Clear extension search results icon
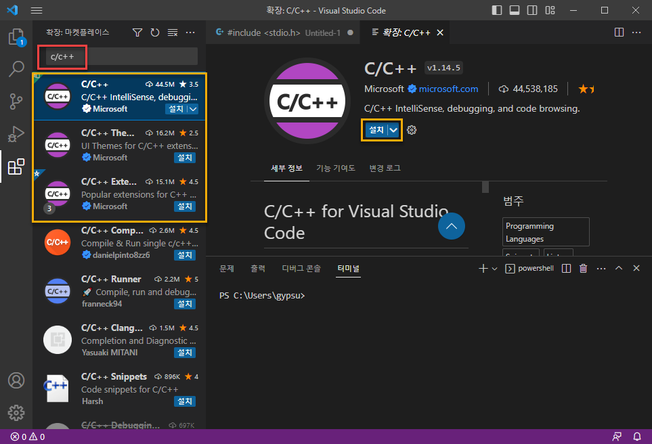 173,32
